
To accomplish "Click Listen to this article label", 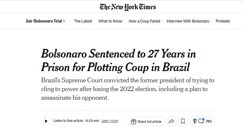I will tap(68, 121).
